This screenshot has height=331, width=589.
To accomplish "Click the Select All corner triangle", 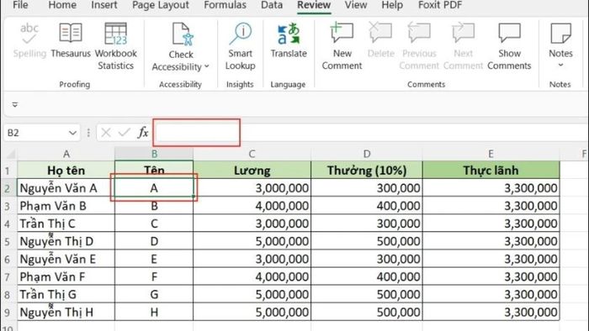I will (10, 154).
